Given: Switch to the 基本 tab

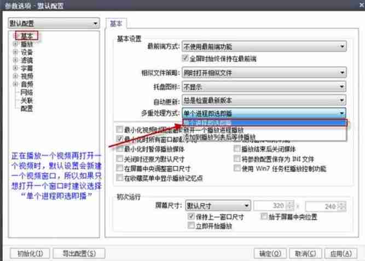Looking at the screenshot, I should click(116, 23).
